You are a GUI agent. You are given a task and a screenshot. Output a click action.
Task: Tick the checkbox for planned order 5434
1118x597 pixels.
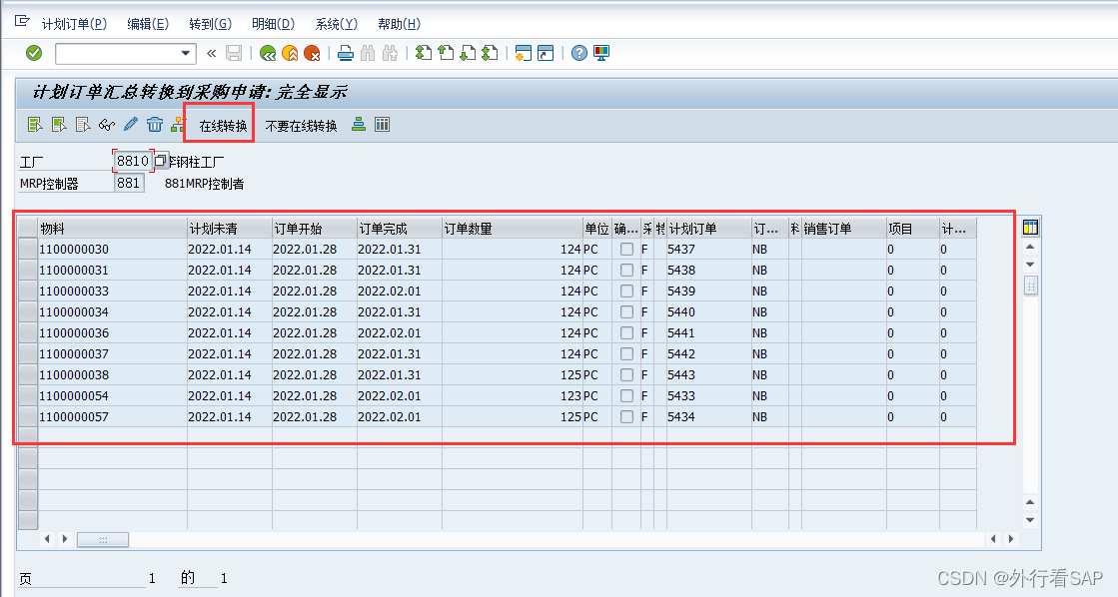click(x=626, y=416)
